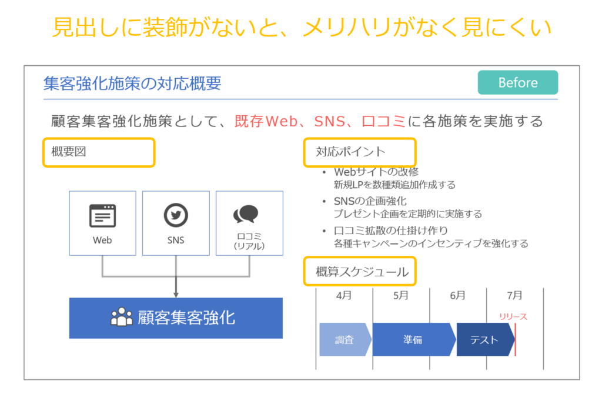Expand the 対応ポイント section
Screen dimensions: 602x394
tap(360, 152)
